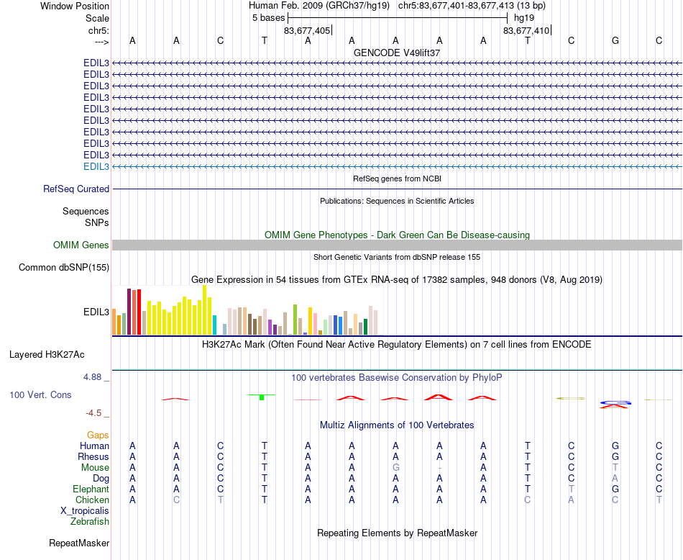Click EDIL3 label beside the GTEx bar chart
The width and height of the screenshot is (683, 560).
(96, 312)
